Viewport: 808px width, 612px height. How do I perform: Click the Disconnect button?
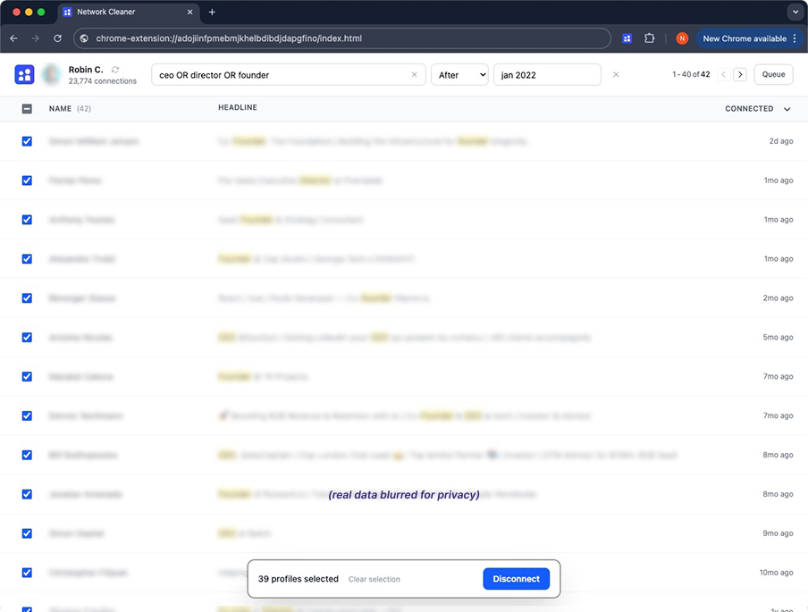(516, 578)
